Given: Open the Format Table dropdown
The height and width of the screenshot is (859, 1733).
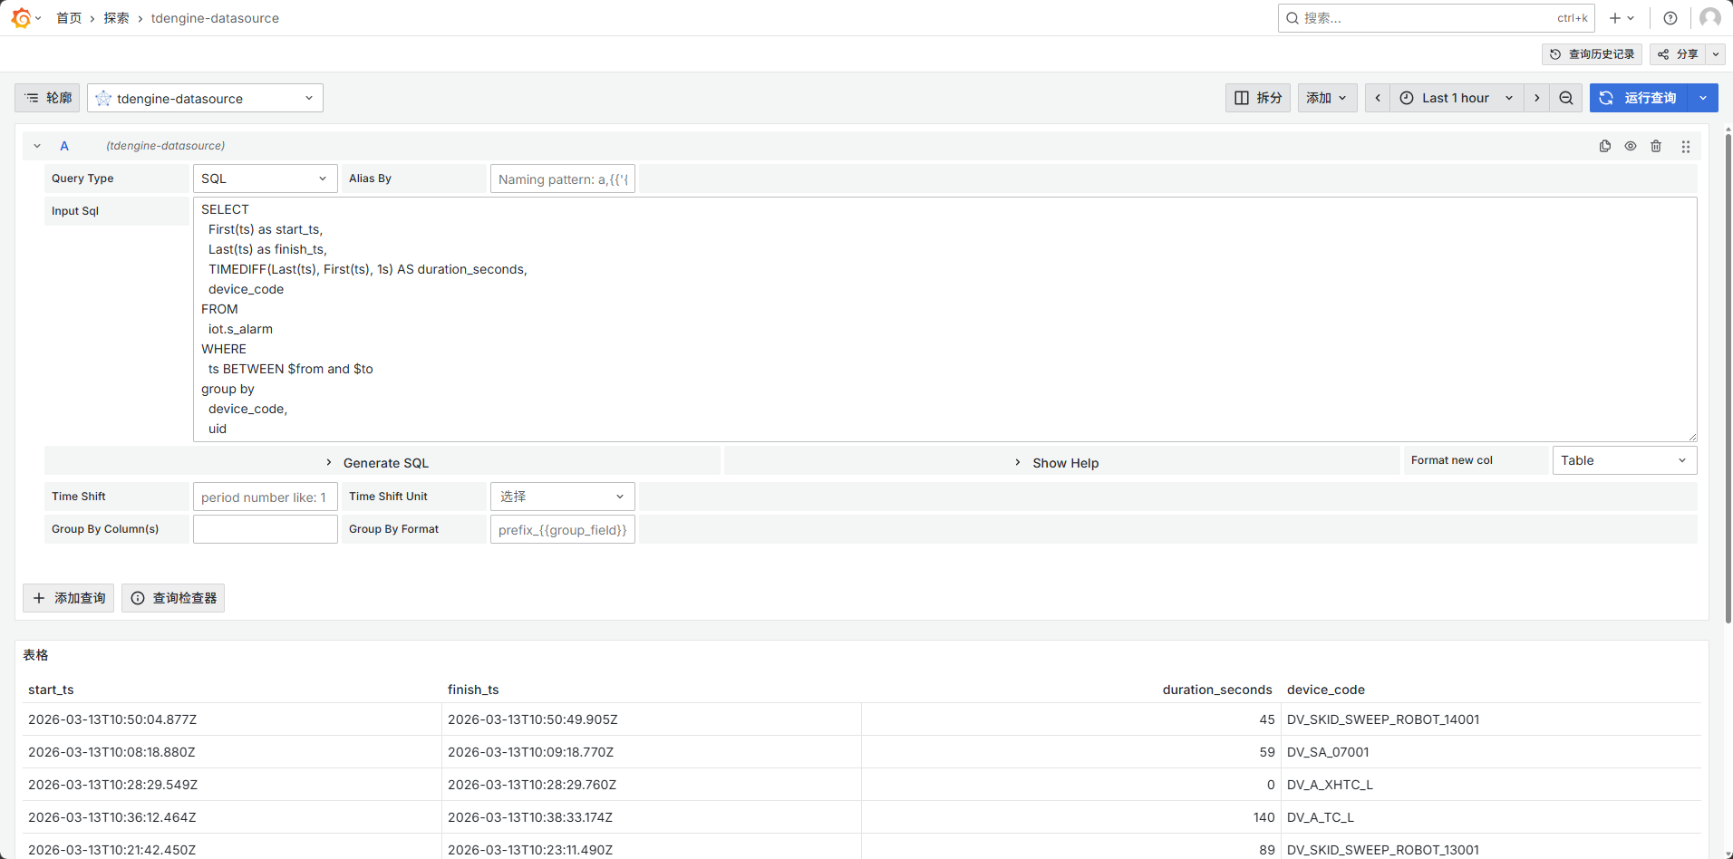Looking at the screenshot, I should [1623, 460].
